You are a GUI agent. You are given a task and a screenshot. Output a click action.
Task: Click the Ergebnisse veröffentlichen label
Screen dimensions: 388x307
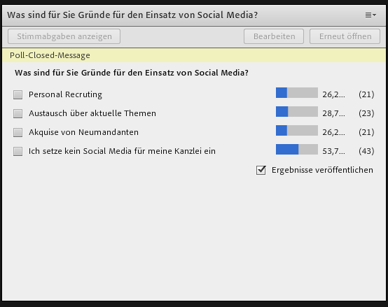pyautogui.click(x=322, y=170)
